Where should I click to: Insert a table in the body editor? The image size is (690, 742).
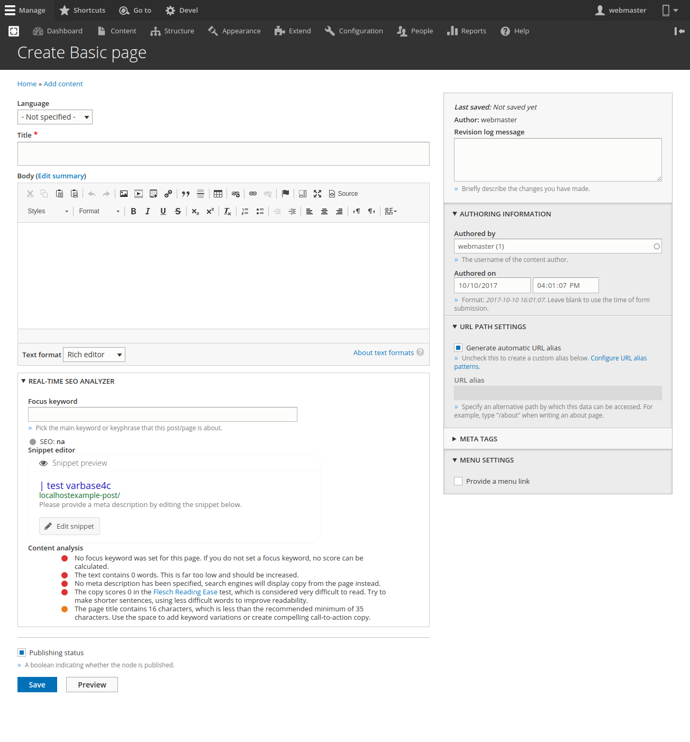[x=218, y=194]
